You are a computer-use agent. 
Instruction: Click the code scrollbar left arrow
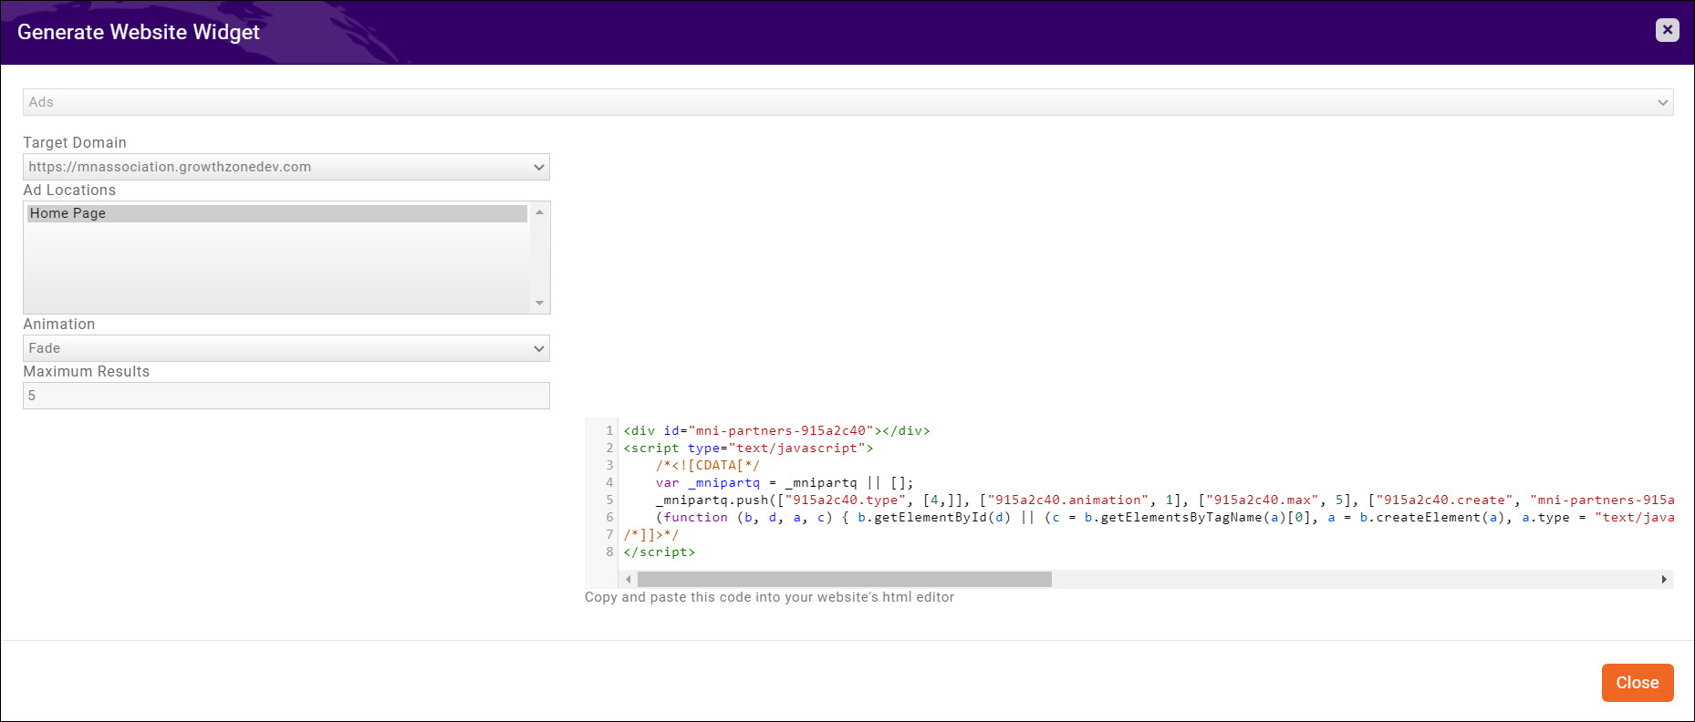pyautogui.click(x=629, y=579)
